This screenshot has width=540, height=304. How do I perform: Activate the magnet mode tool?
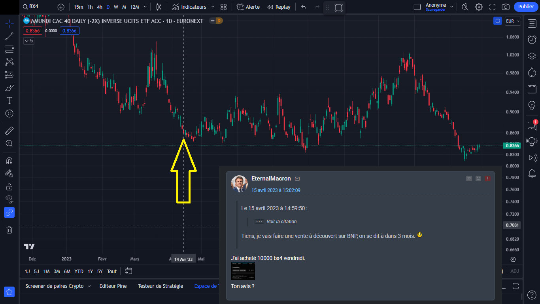coord(9,161)
